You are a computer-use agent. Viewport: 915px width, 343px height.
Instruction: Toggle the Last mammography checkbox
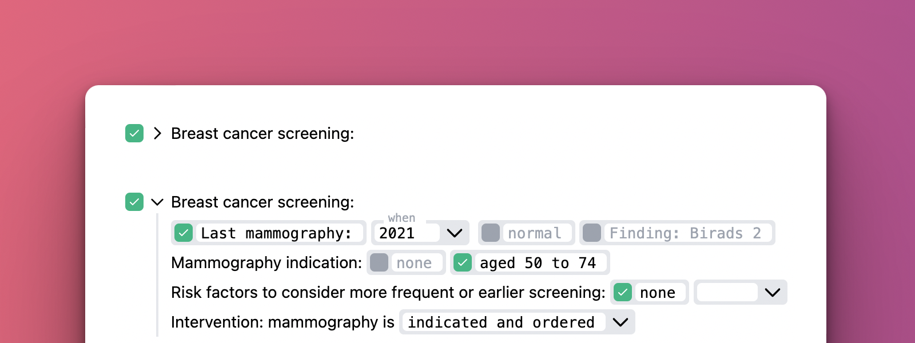(184, 233)
